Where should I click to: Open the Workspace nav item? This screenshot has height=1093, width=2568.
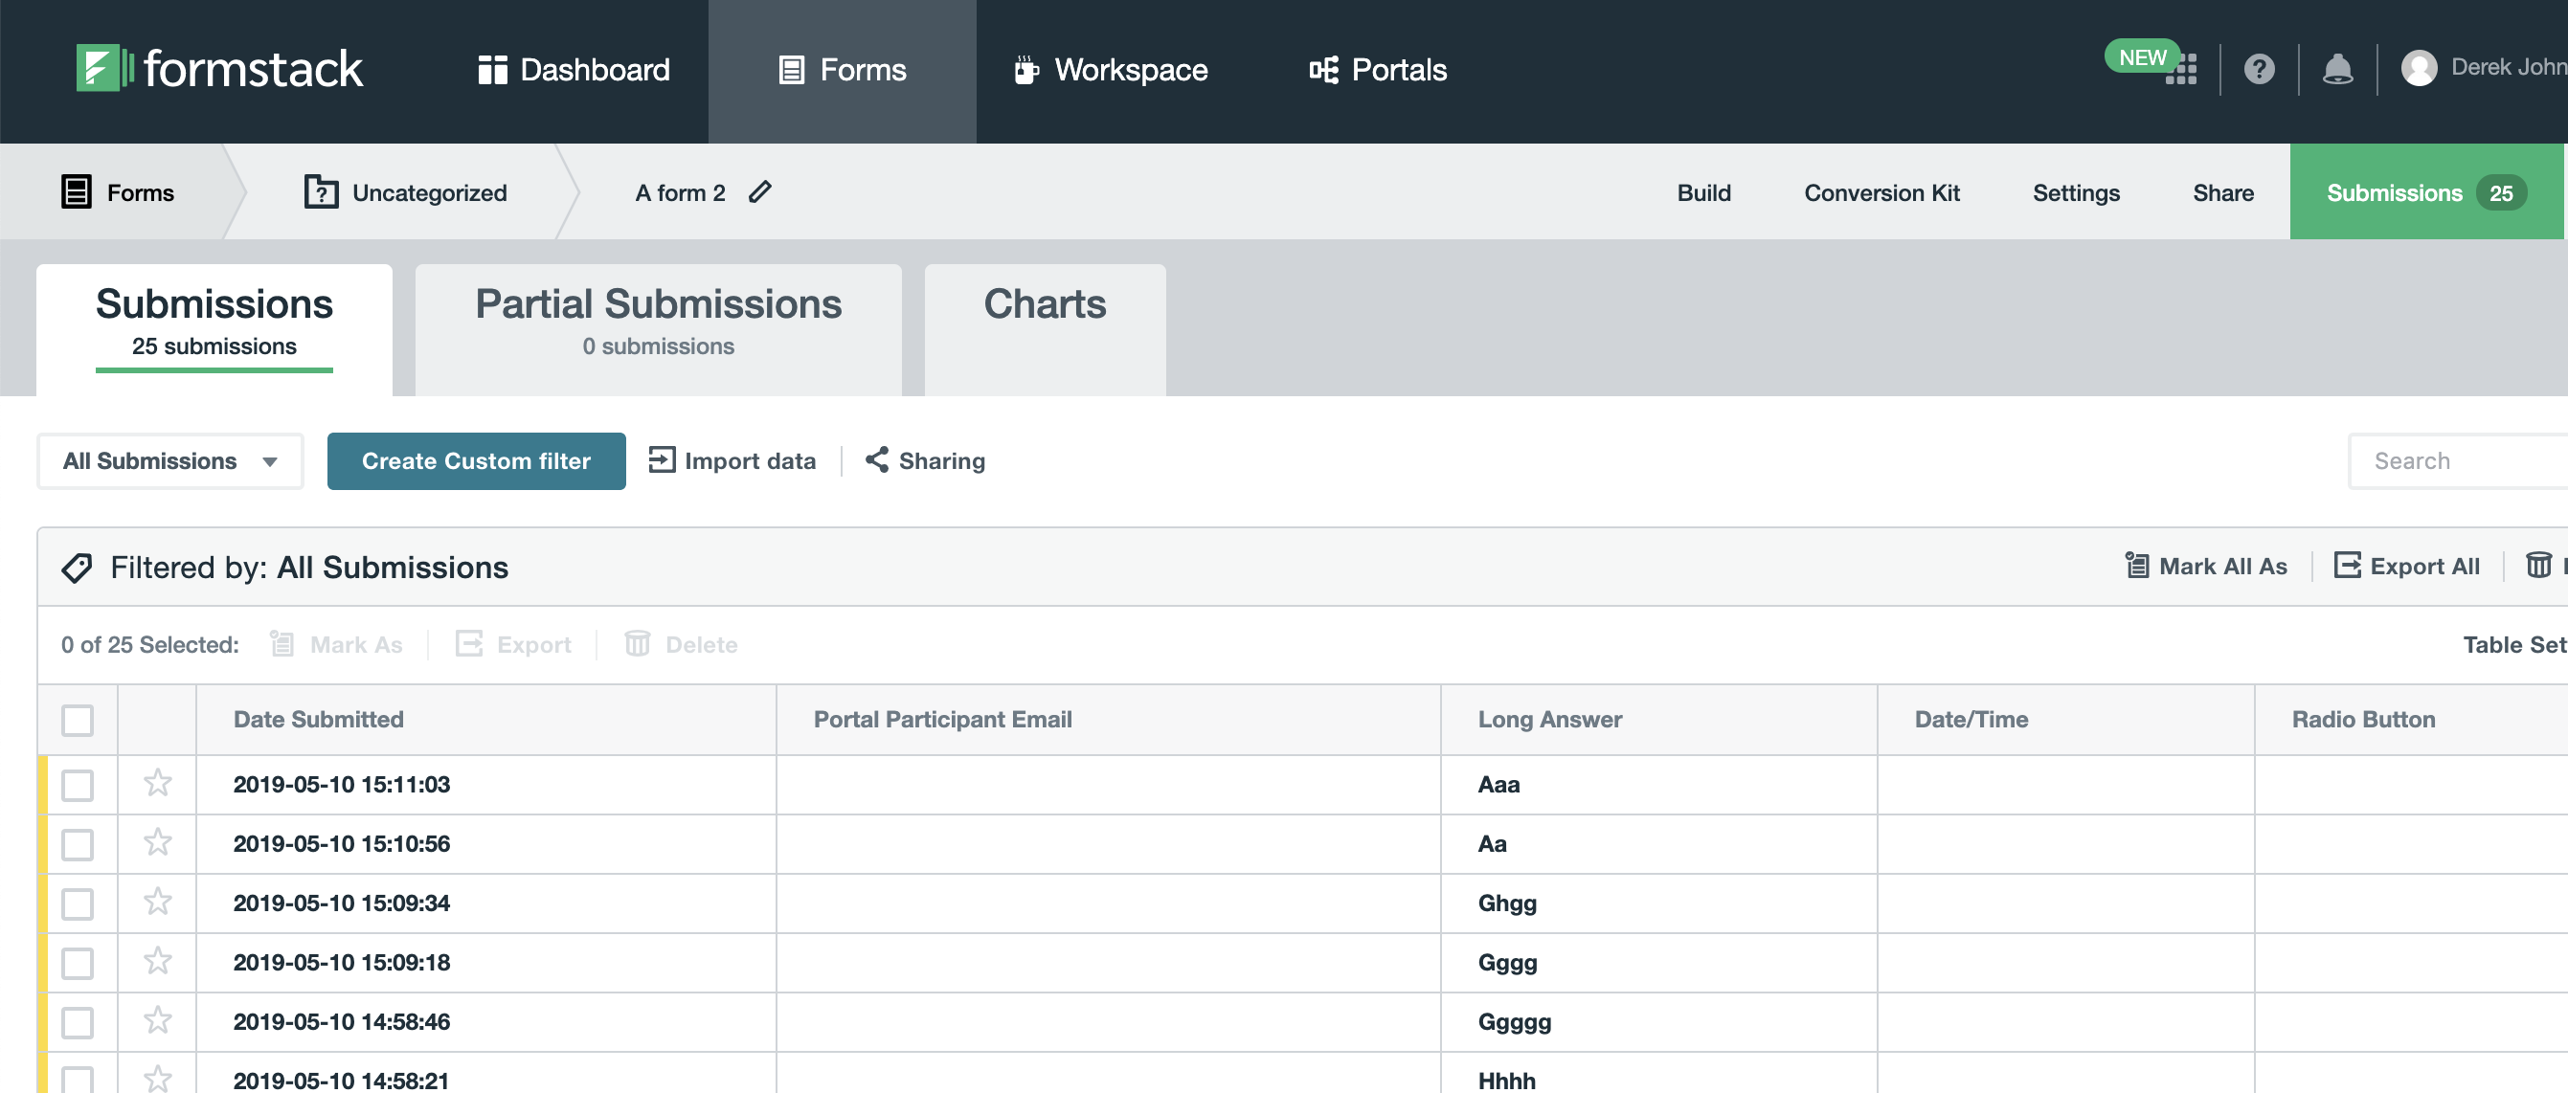pyautogui.click(x=1112, y=70)
